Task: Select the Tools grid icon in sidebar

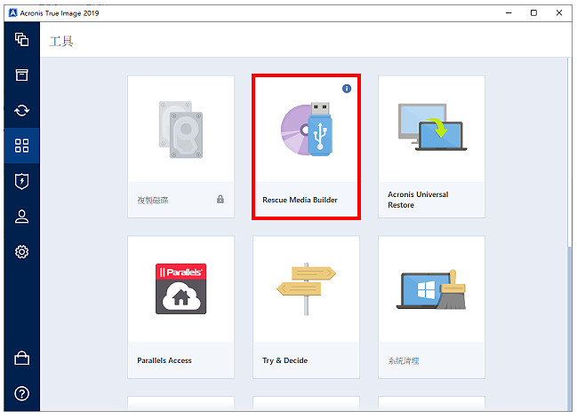Action: click(x=21, y=146)
